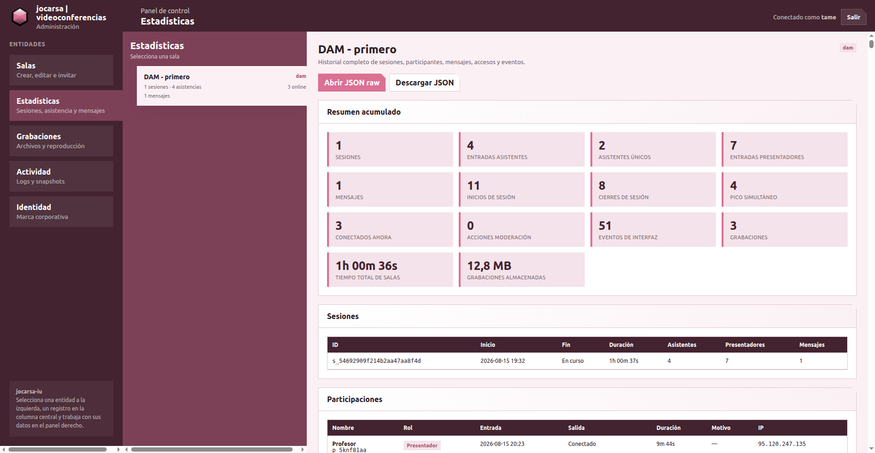
Task: Click session start date 2026-08-15 19:32
Action: point(503,361)
